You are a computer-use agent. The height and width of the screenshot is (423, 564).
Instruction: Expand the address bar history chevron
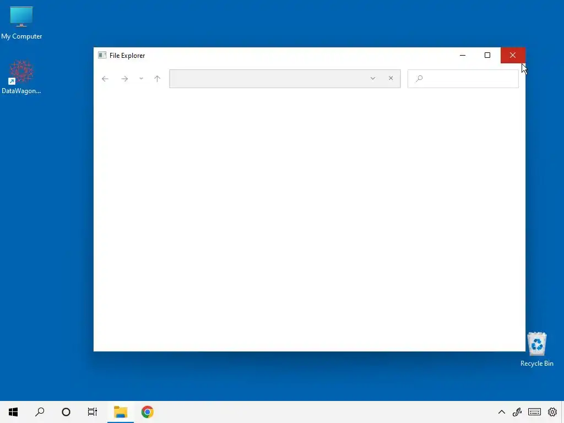(x=373, y=78)
